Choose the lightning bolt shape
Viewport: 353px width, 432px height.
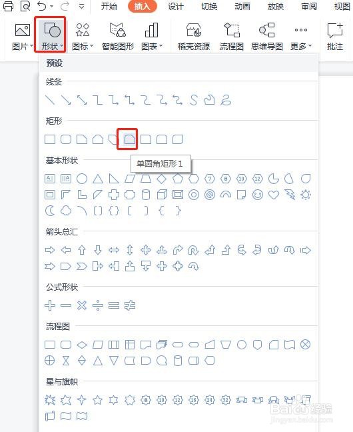290,195
